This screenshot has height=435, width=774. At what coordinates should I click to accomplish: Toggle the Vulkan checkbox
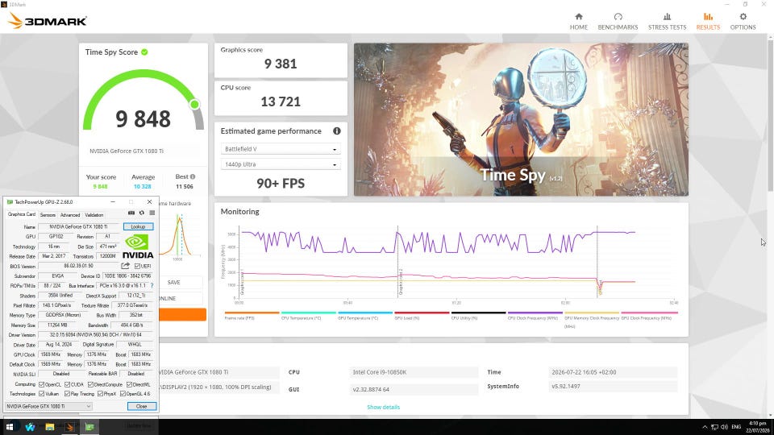[x=41, y=394]
